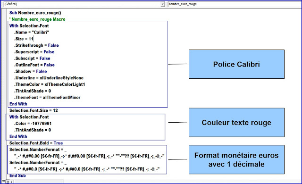Place cursor on .Name = "Calibri" line

point(32,33)
